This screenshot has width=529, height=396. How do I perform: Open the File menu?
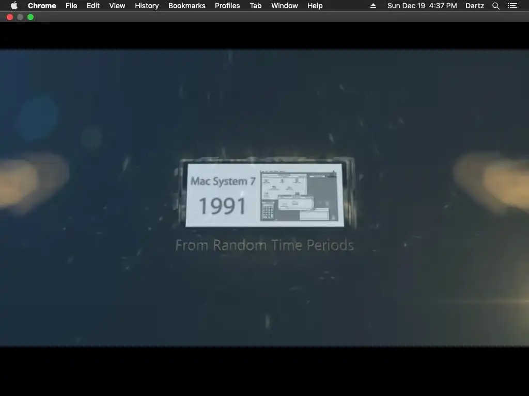point(71,6)
